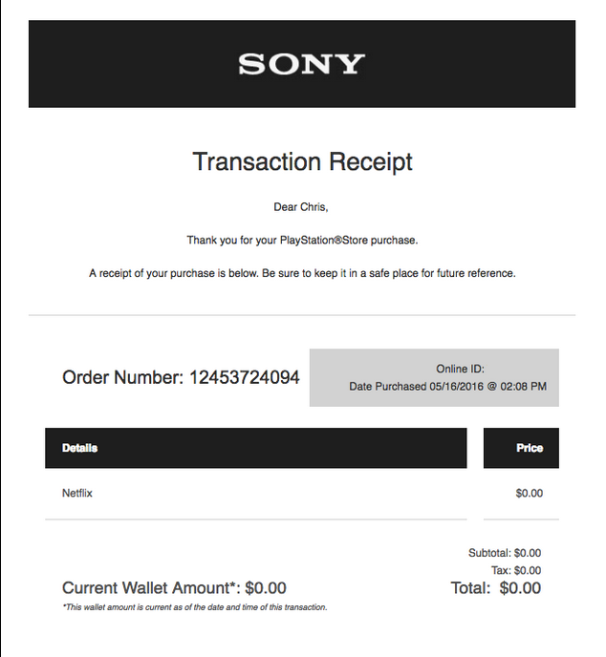
Task: Click the PlayStation Store thank-you message
Action: click(x=302, y=240)
